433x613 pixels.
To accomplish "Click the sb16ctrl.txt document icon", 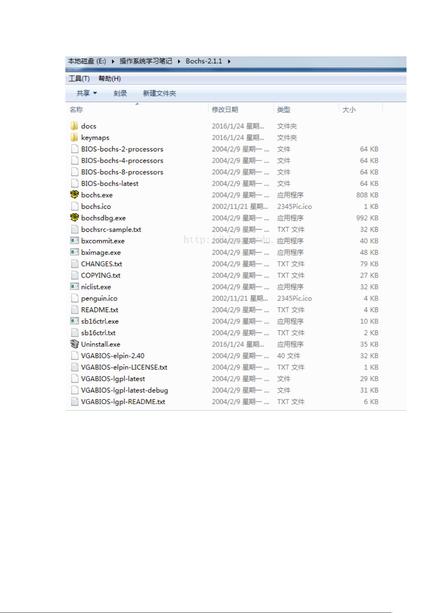I will coord(75,333).
